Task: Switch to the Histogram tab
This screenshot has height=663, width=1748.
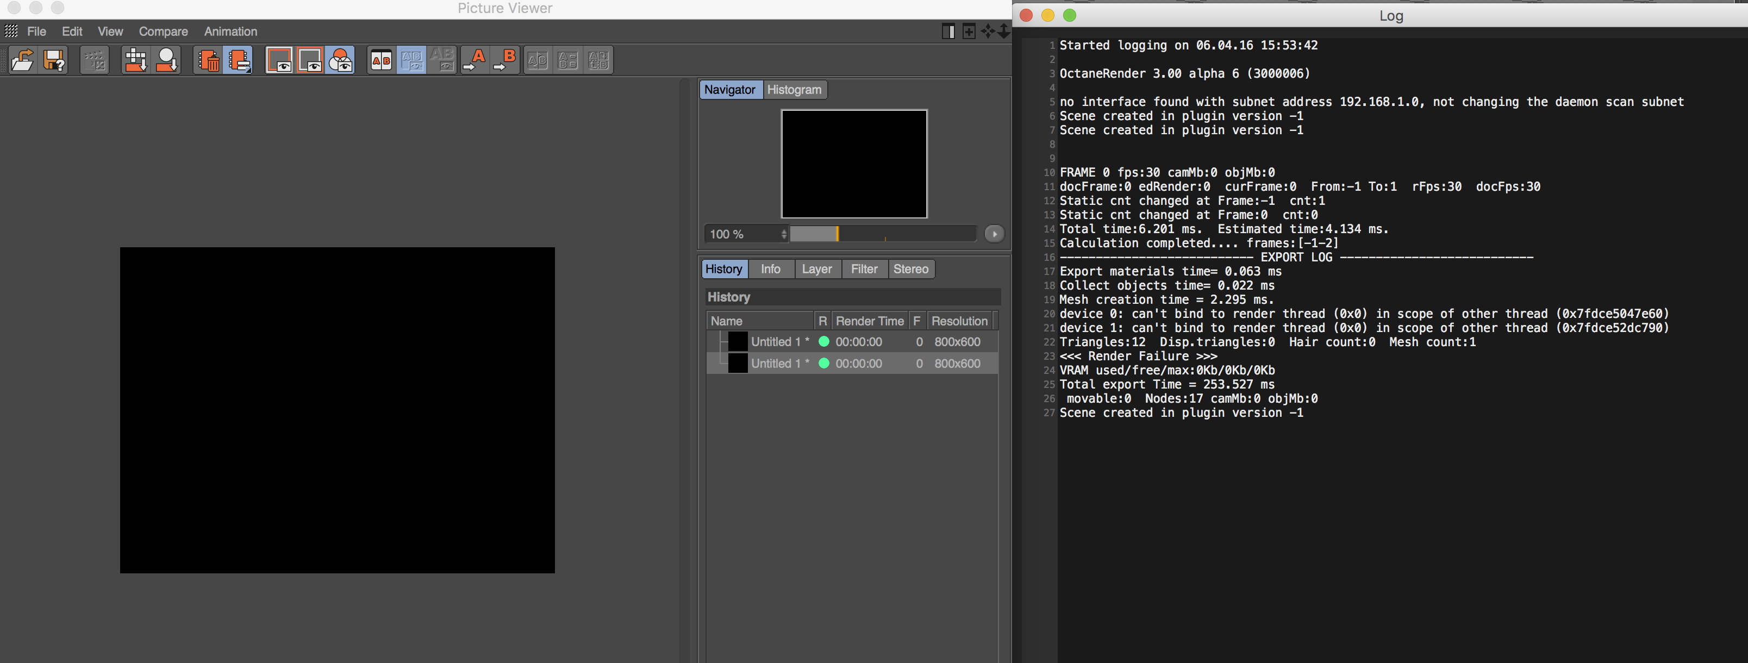Action: coord(794,90)
